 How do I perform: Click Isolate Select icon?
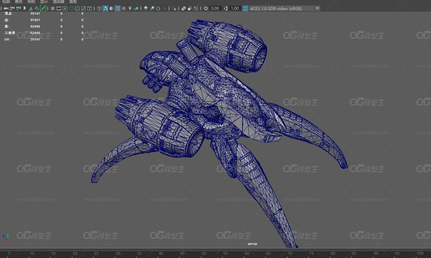point(174,8)
